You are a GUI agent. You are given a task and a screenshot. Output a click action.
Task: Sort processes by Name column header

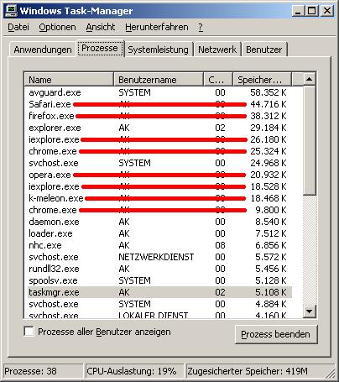click(x=69, y=80)
